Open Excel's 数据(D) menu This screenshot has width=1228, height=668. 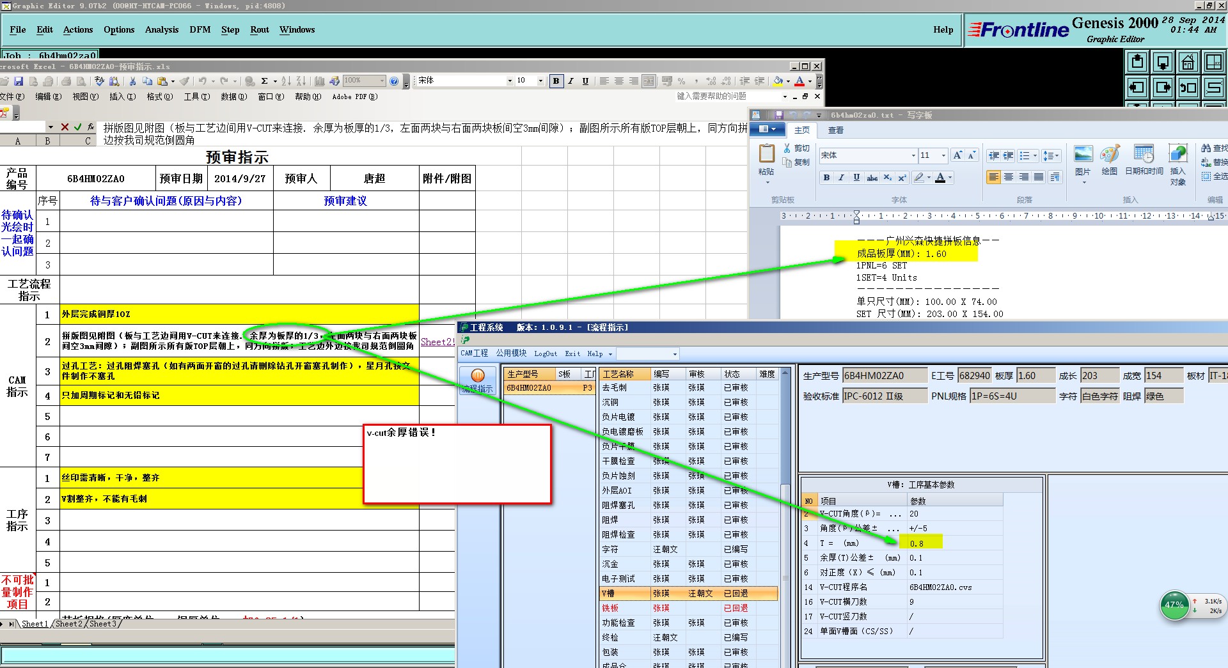coord(234,97)
